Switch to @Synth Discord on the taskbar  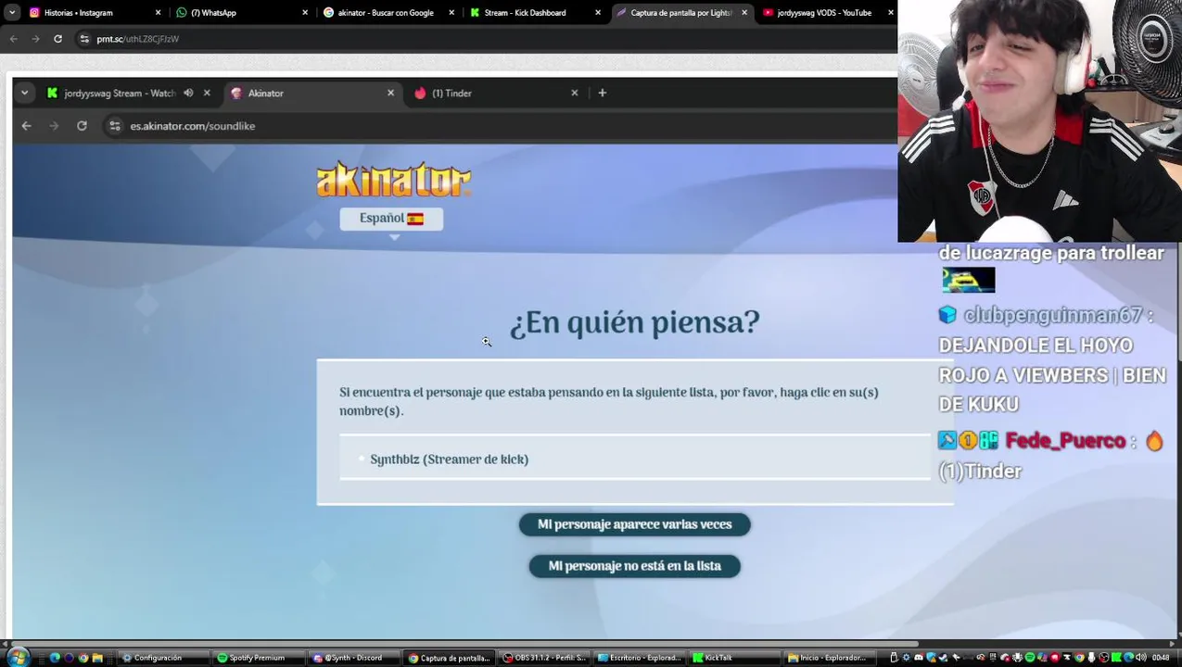coord(353,658)
